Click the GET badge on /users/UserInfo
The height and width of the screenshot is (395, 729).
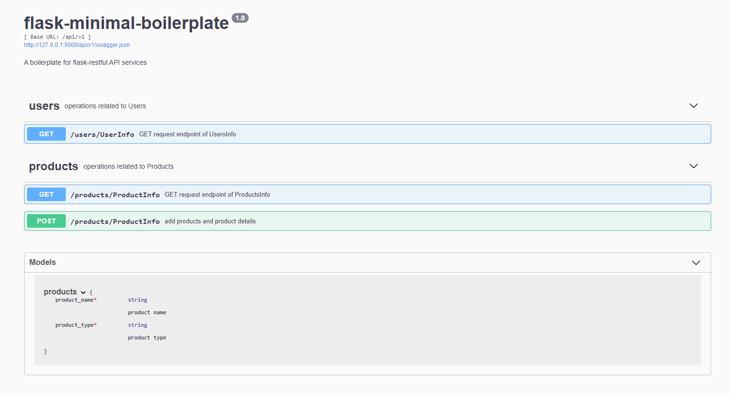point(46,134)
